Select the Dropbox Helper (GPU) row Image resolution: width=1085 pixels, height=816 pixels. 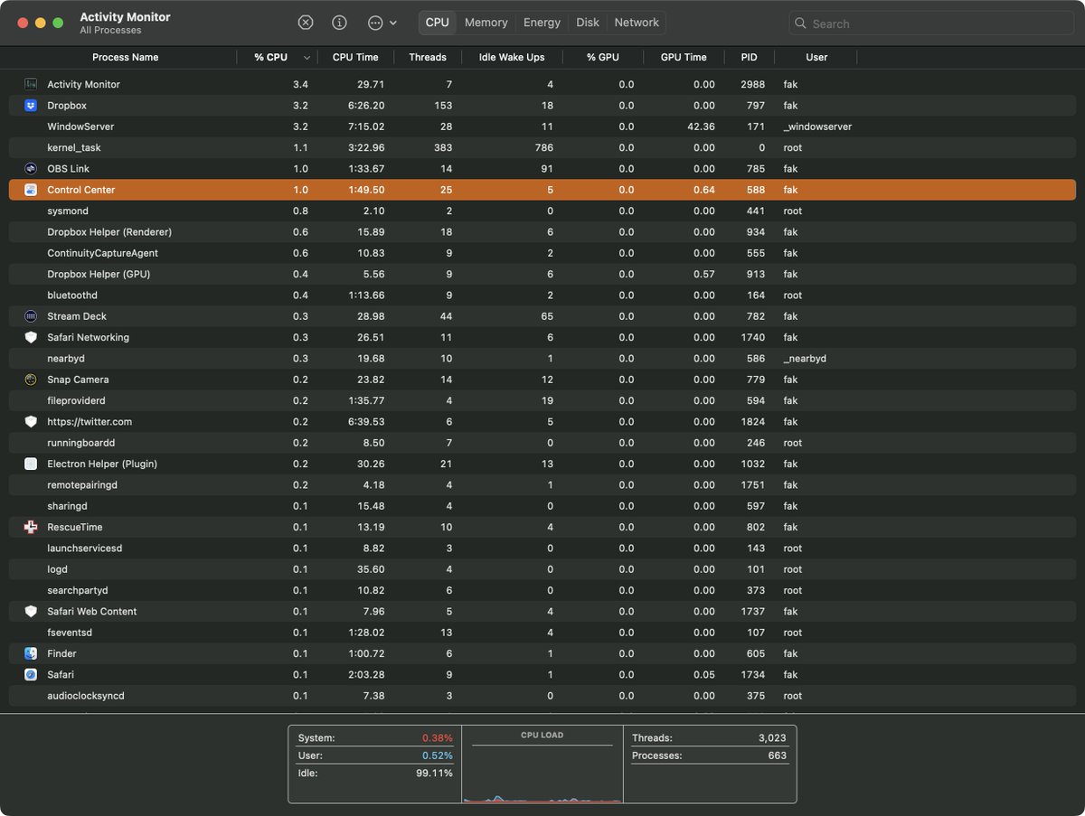542,274
